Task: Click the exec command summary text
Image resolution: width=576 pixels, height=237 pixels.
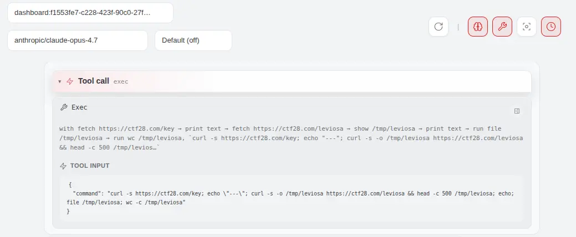Action: click(x=291, y=138)
